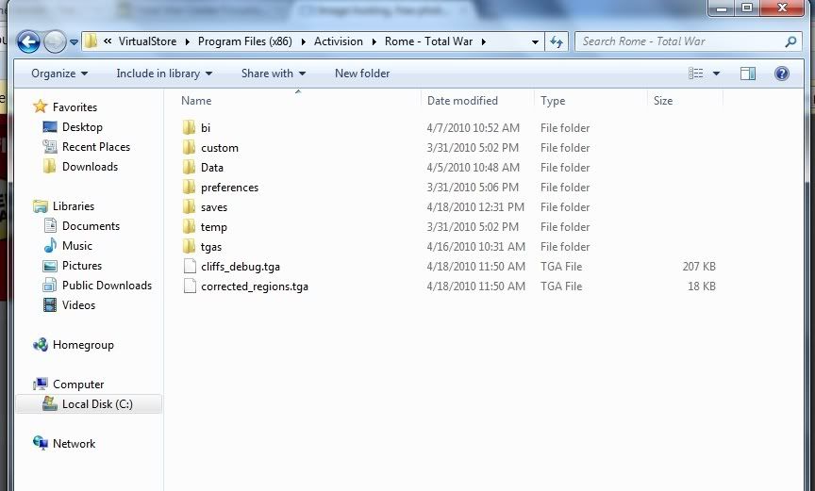Open the Help question mark icon
The height and width of the screenshot is (491, 815).
(781, 74)
